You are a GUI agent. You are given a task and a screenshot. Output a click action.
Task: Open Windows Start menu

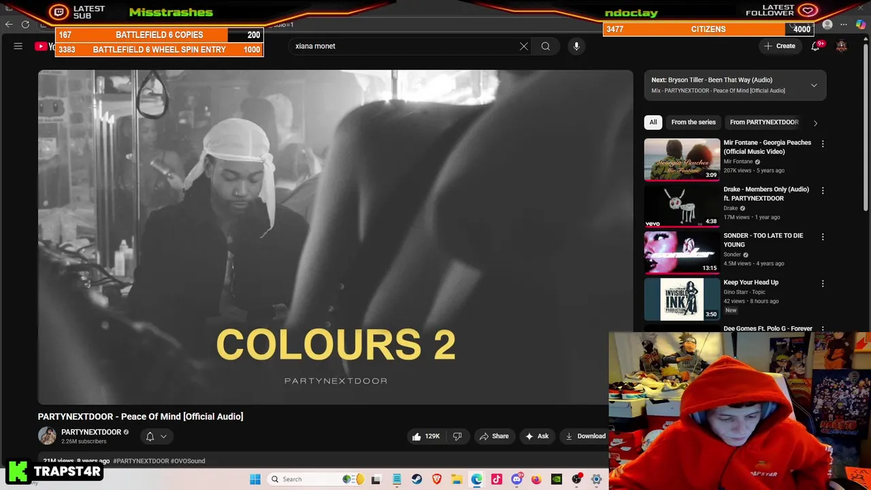255,479
